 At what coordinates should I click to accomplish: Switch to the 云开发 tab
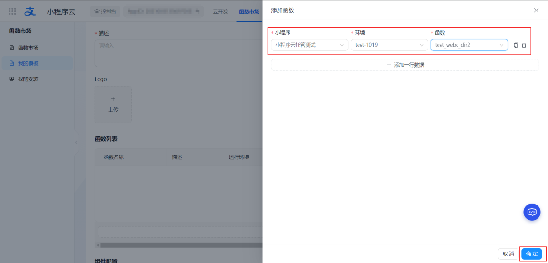pos(220,11)
